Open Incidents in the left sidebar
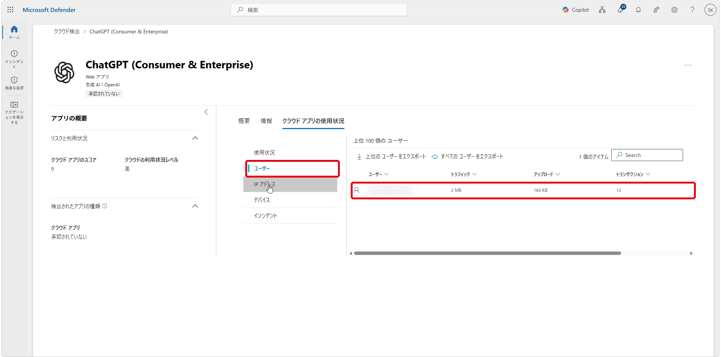This screenshot has width=721, height=357. pyautogui.click(x=14, y=59)
